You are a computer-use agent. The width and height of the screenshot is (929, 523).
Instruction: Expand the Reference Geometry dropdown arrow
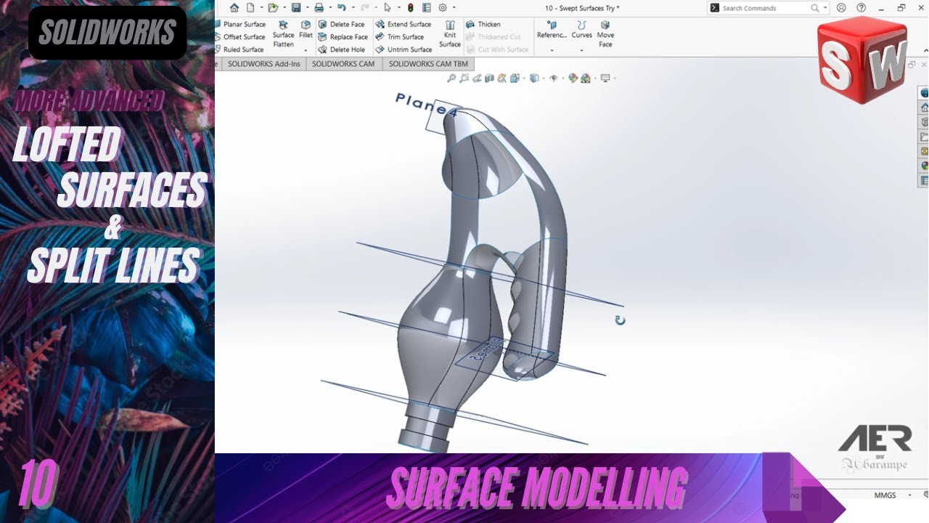(x=552, y=50)
